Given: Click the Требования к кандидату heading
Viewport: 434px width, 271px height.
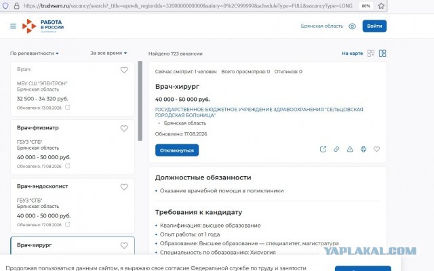Looking at the screenshot, I should tap(199, 212).
